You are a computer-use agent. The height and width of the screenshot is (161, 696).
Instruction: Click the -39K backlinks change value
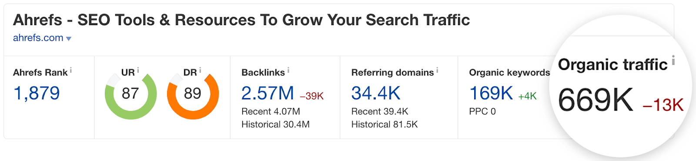(312, 96)
